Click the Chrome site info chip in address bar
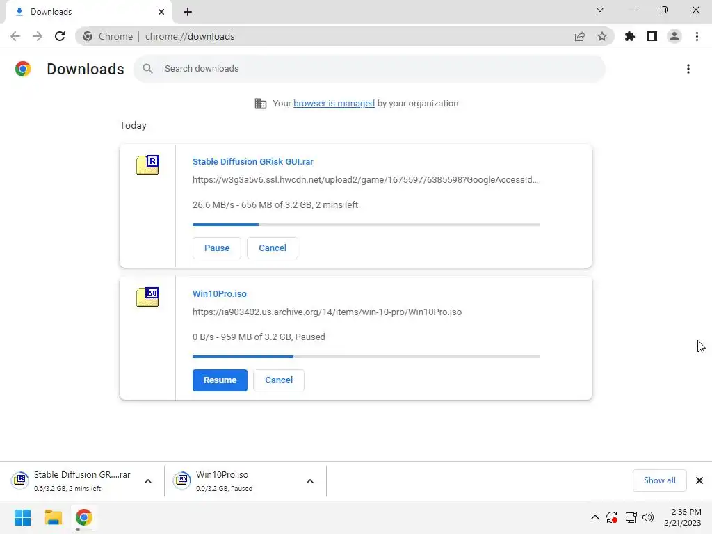Viewport: 712px width, 534px height. (x=108, y=36)
